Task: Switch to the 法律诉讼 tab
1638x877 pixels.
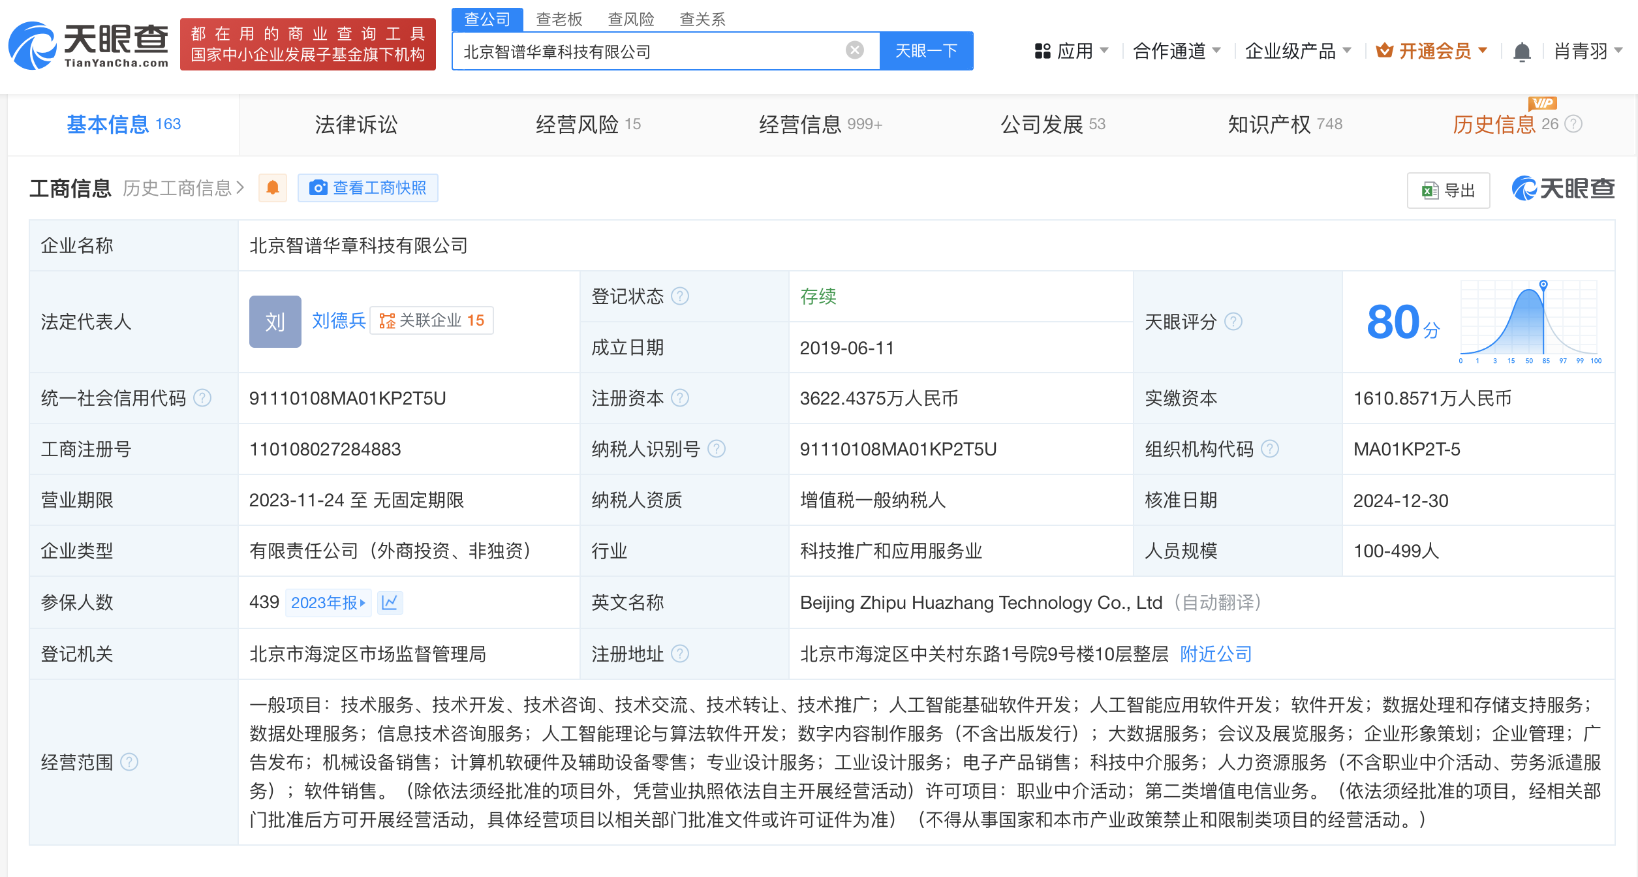Action: [356, 124]
